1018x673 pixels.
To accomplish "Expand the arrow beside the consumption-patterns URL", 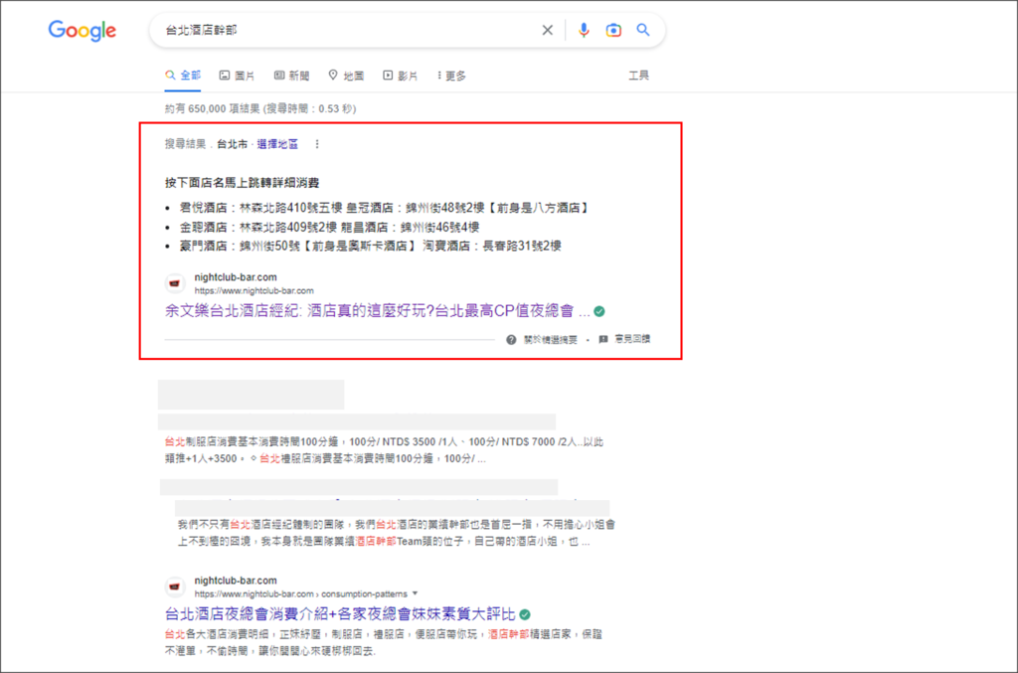I will point(415,593).
